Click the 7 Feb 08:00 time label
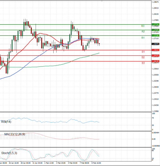The height and width of the screenshot is (166, 160). point(85,163)
